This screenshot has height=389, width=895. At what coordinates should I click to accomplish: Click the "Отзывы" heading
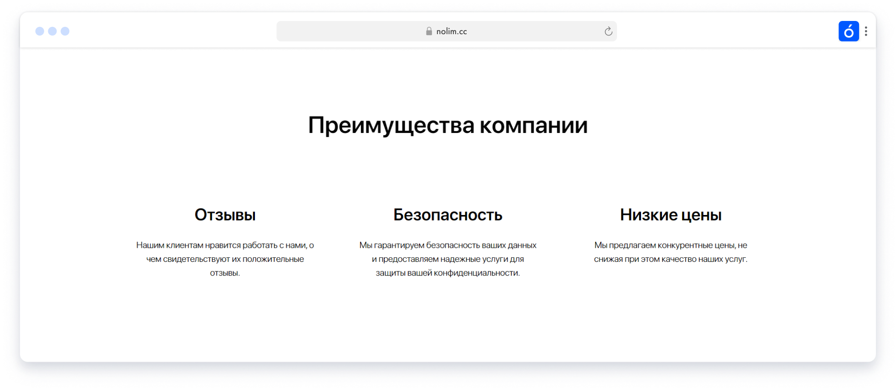click(x=225, y=215)
